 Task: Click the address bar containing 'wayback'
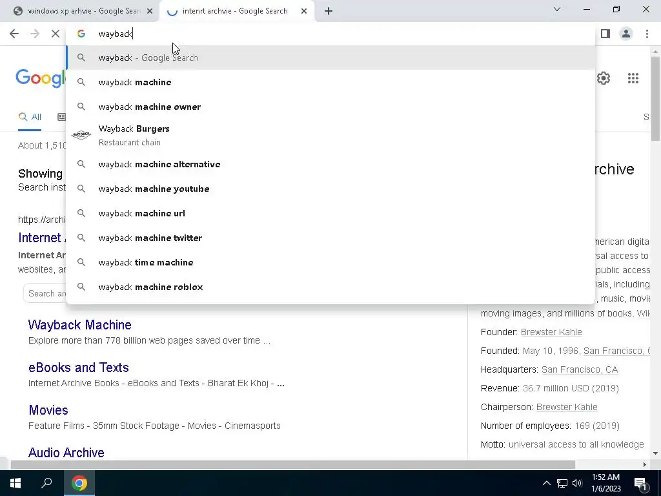pos(330,34)
